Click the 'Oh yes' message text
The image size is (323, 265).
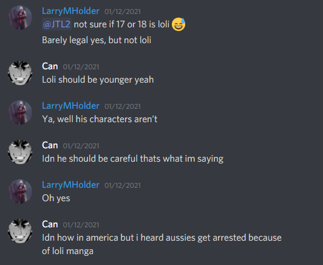(56, 198)
